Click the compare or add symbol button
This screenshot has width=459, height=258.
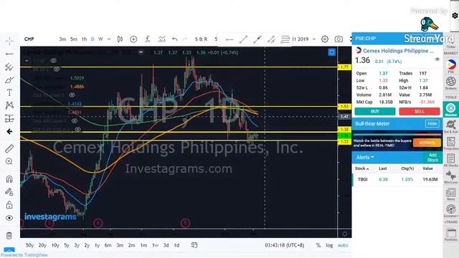coord(133,39)
